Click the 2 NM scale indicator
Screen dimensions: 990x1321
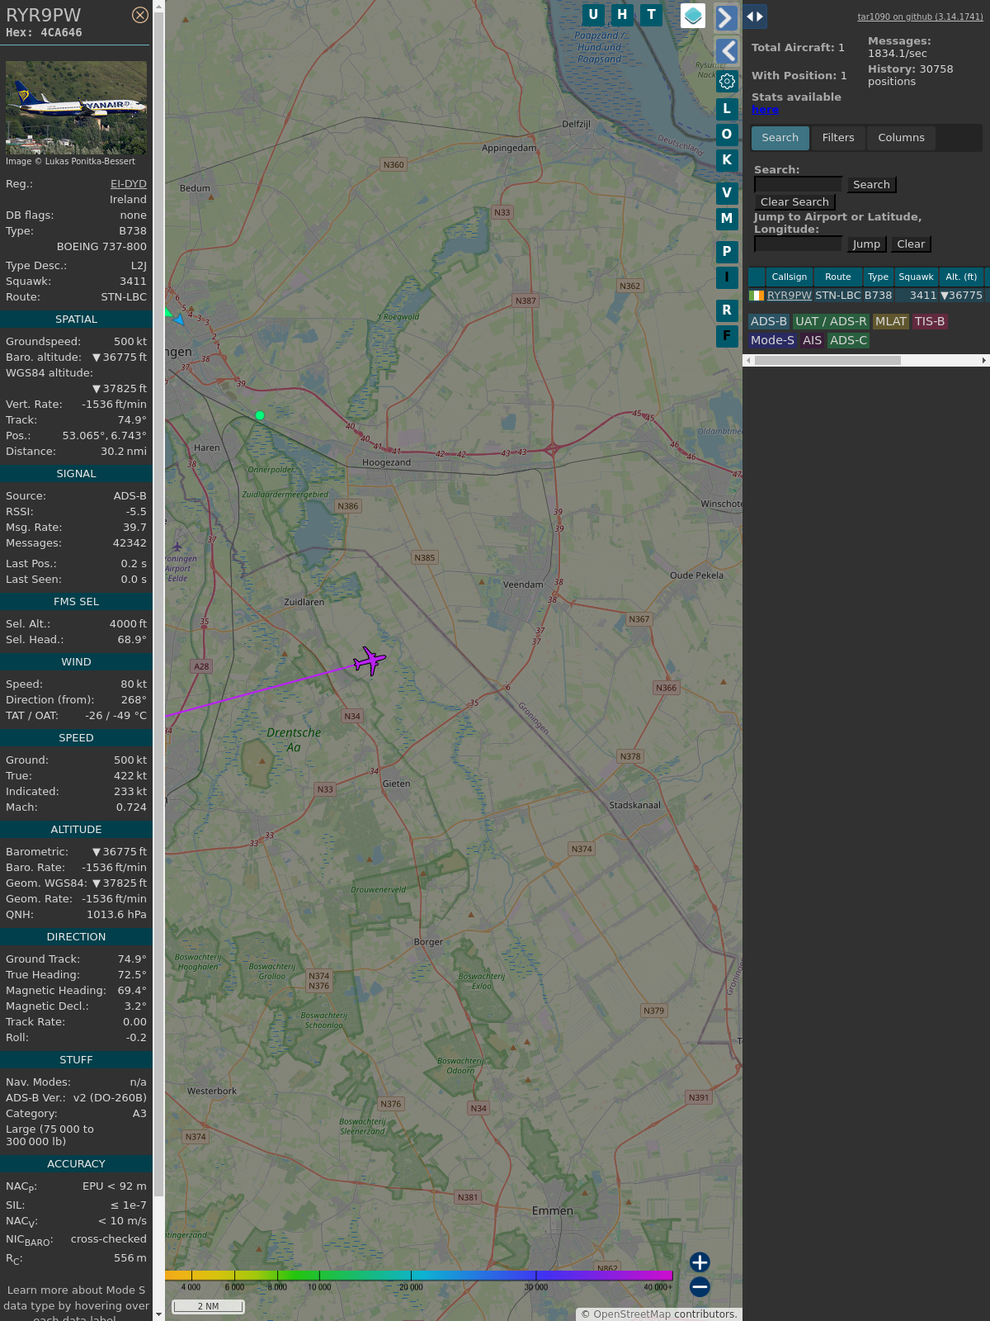coord(209,1306)
